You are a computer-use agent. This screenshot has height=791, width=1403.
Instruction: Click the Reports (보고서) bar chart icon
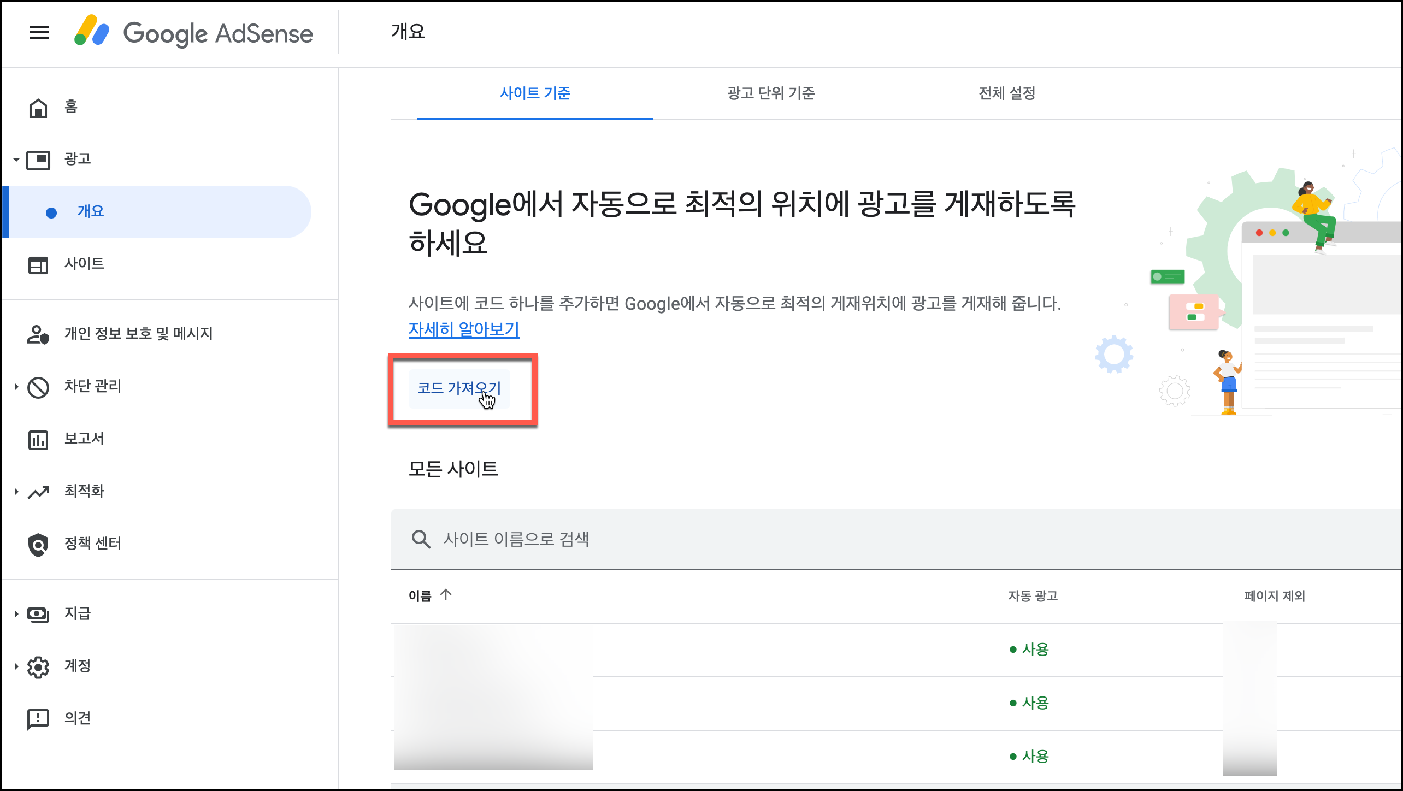(x=38, y=440)
